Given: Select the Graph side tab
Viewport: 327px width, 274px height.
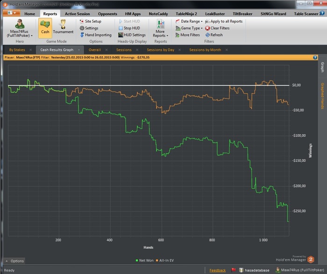Looking at the screenshot, I should coord(322,67).
